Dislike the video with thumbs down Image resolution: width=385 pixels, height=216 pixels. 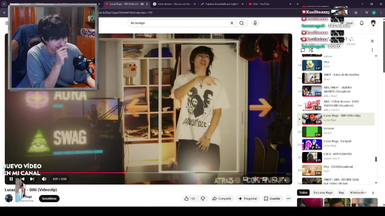click(x=203, y=199)
